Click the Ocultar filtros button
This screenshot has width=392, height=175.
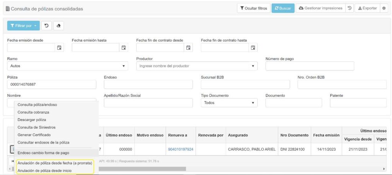pyautogui.click(x=254, y=8)
